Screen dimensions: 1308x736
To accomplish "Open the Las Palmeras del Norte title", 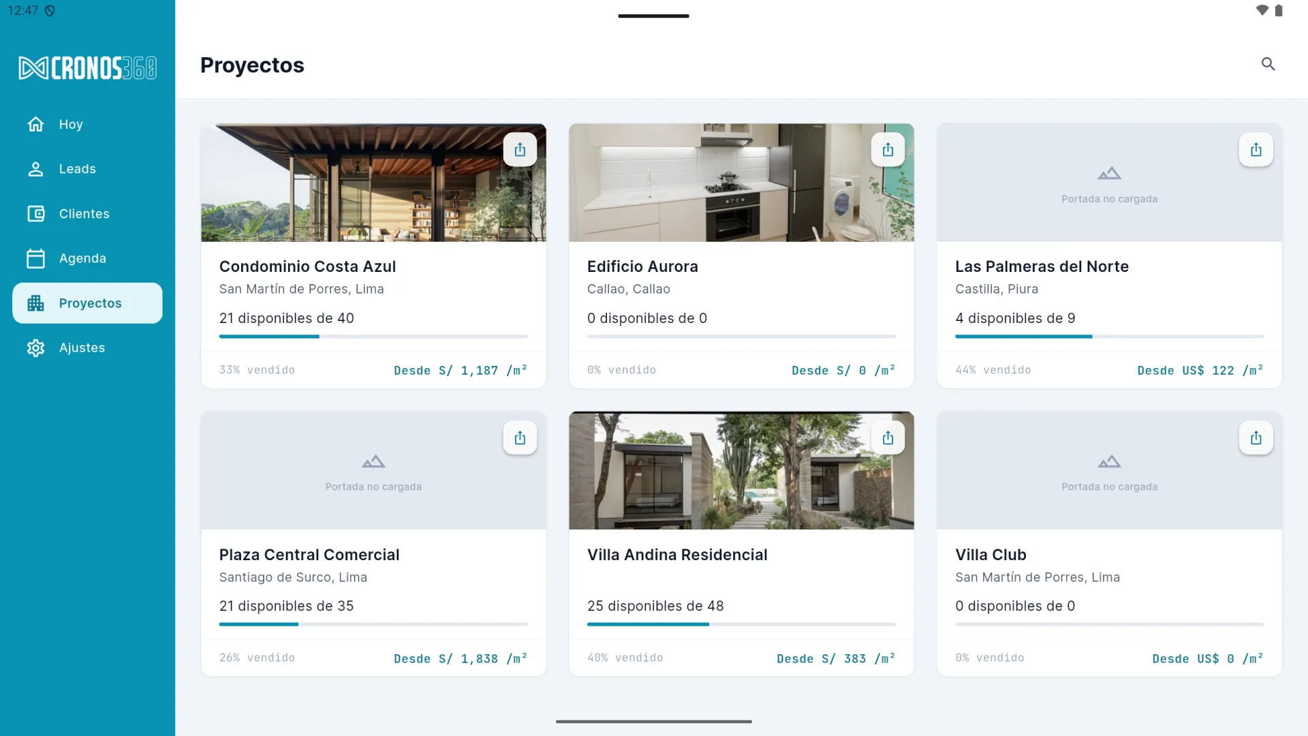I will [x=1042, y=266].
